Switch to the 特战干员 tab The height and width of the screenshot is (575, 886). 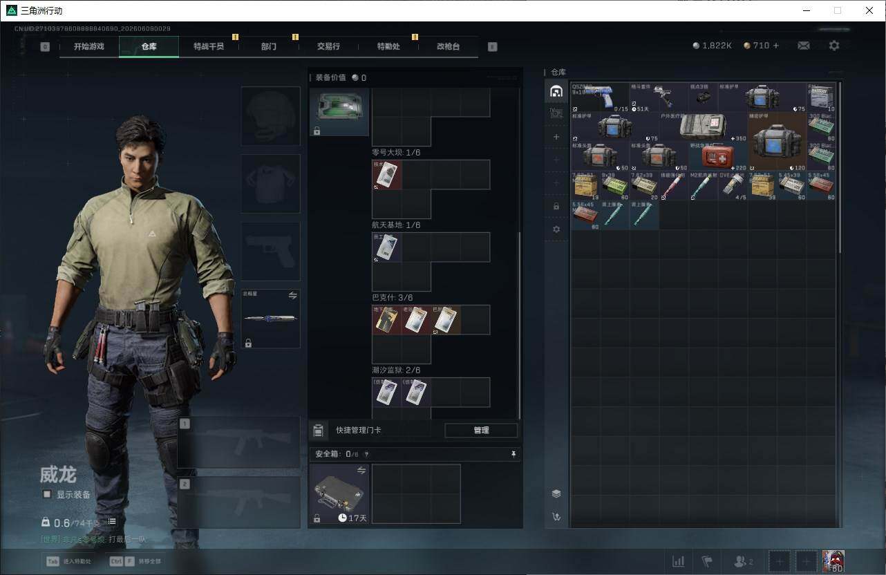(x=209, y=46)
